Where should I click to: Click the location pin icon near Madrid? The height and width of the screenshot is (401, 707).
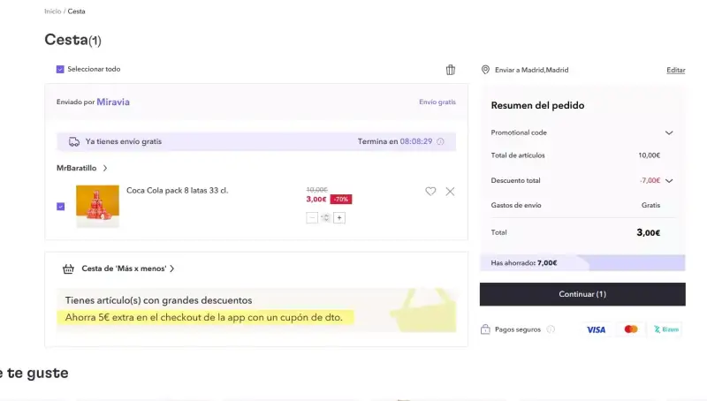coord(485,70)
